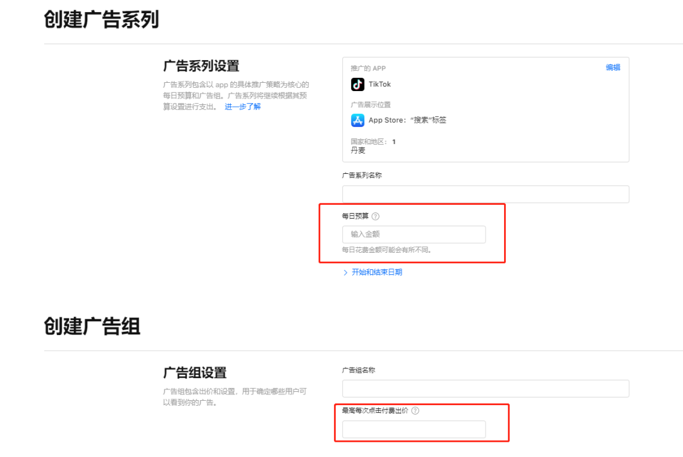Open the daily budget help question mark
Screen dimensions: 683x457
click(376, 216)
